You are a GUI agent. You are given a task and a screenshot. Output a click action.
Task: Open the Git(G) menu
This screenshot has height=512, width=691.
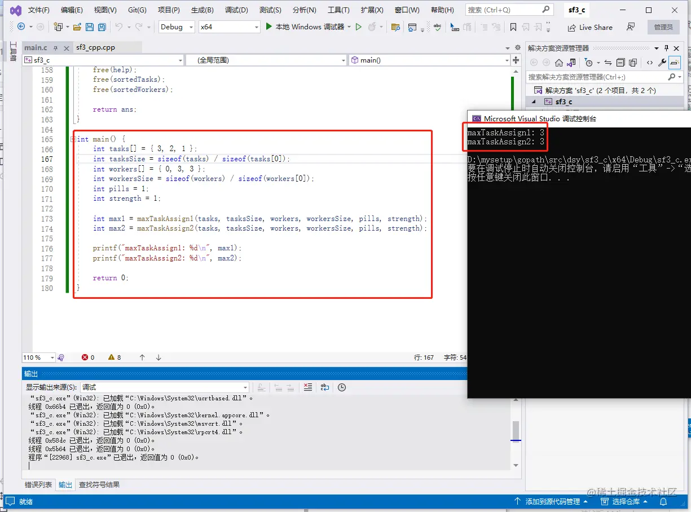137,10
